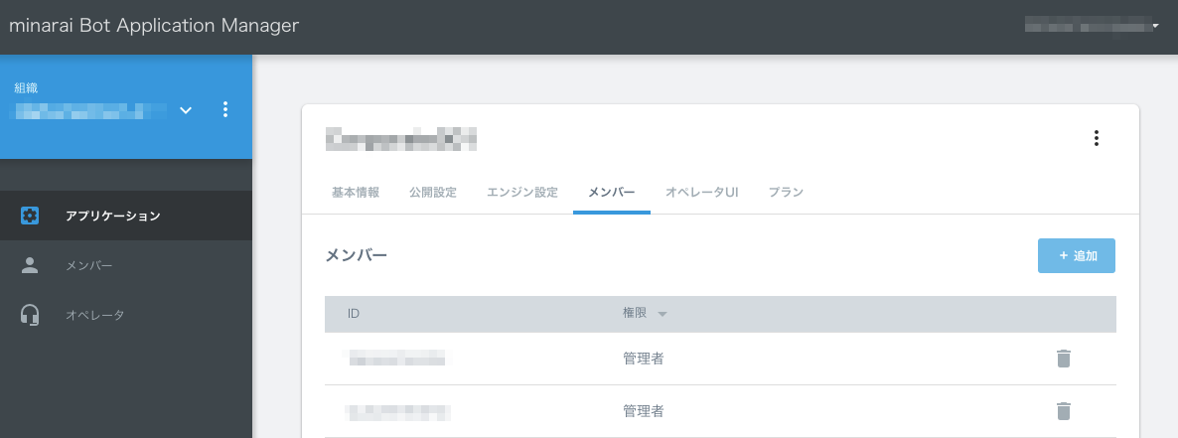Open アプリケーション in the sidebar
The image size is (1178, 438).
tap(126, 216)
